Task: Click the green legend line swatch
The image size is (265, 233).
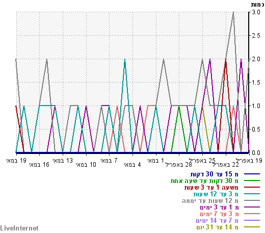Action: (252, 180)
